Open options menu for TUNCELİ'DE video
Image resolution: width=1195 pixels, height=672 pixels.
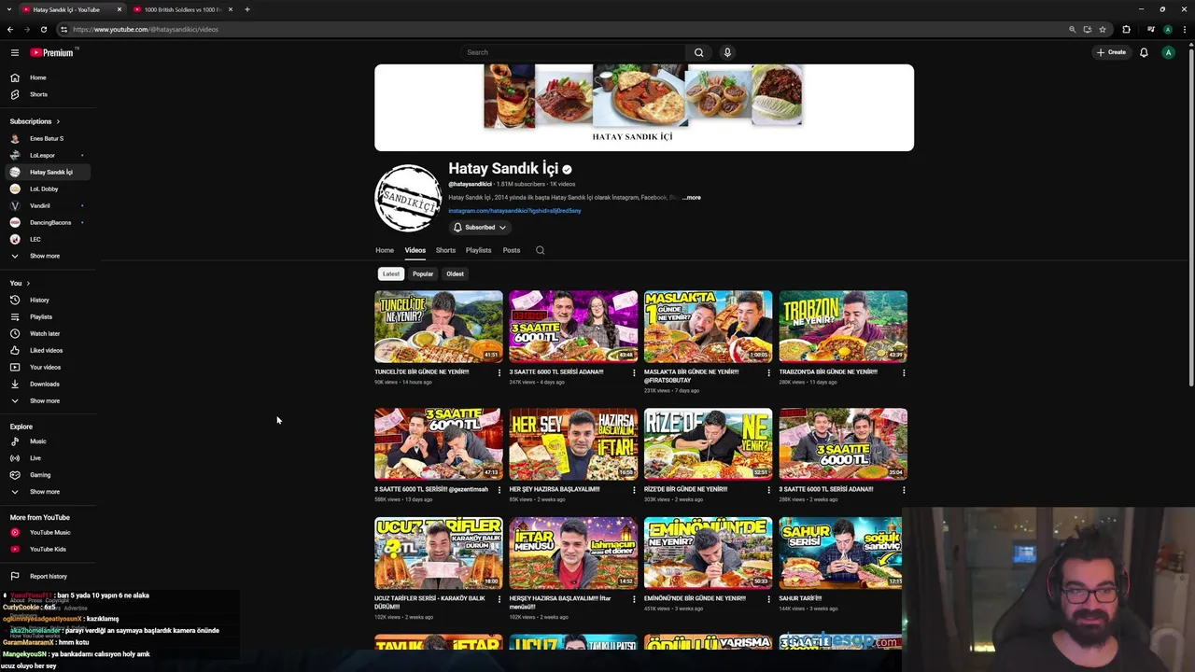[499, 372]
